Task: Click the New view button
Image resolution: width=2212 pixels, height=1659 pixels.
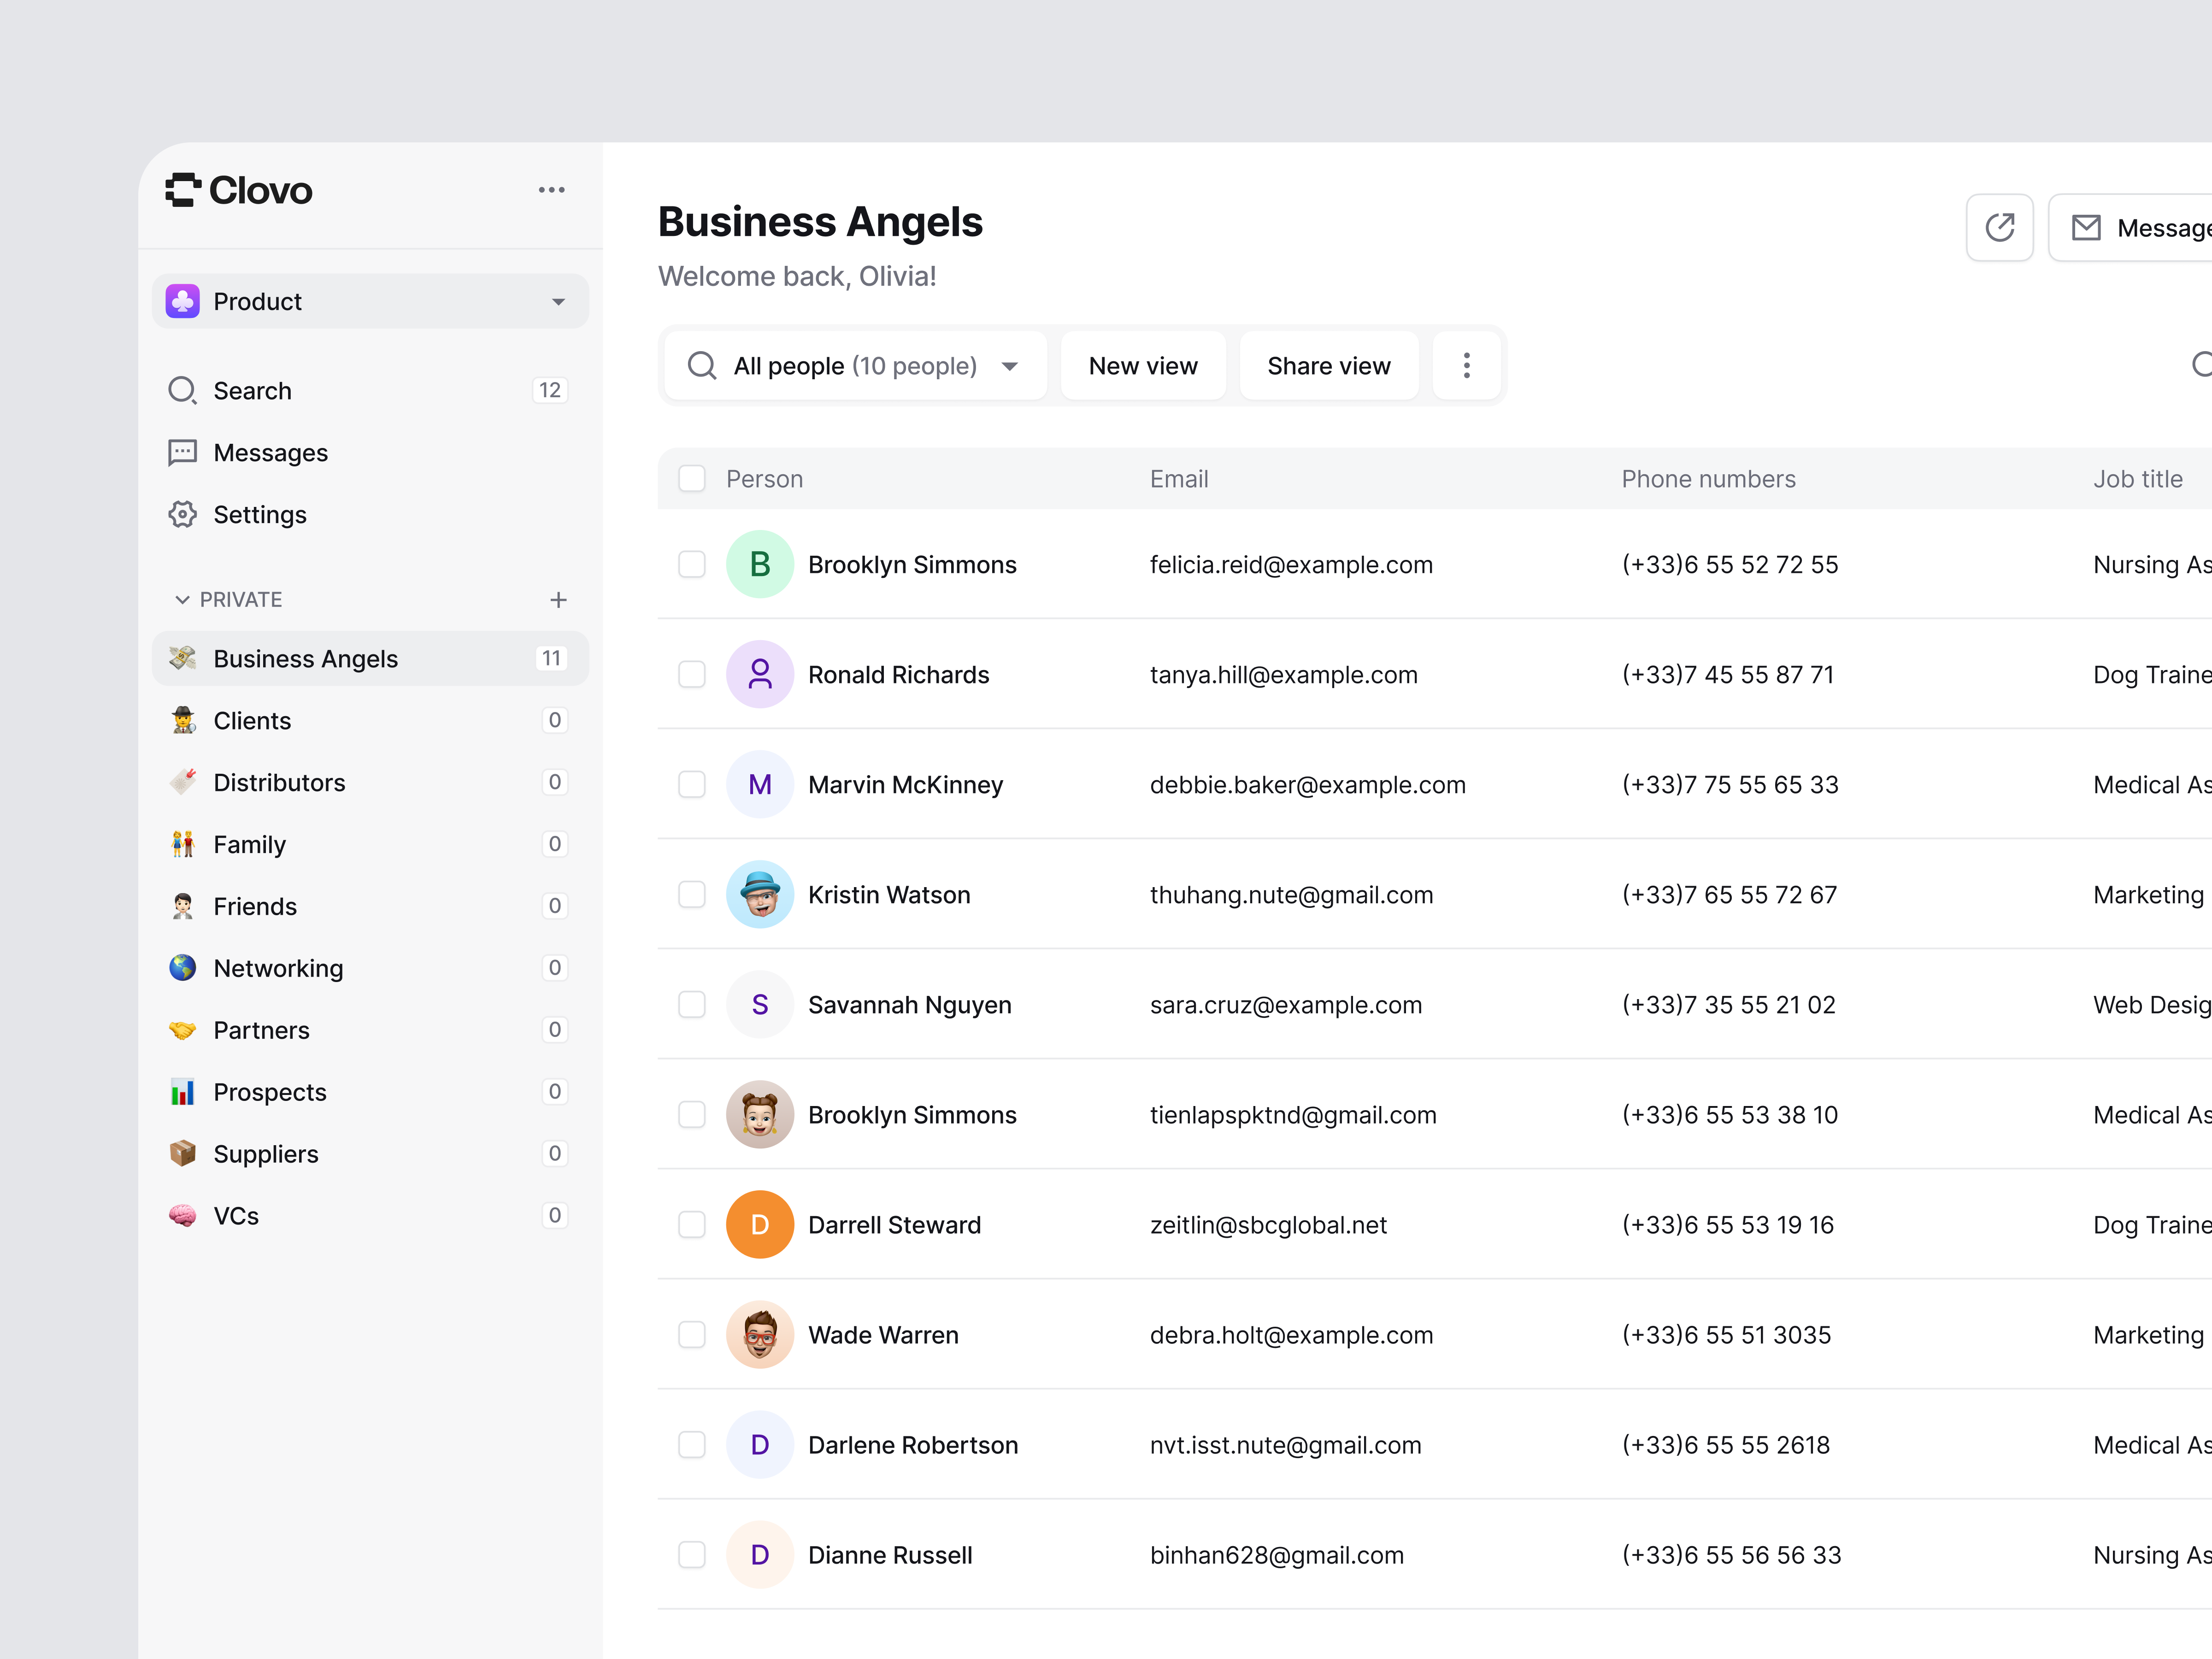Action: 1143,365
